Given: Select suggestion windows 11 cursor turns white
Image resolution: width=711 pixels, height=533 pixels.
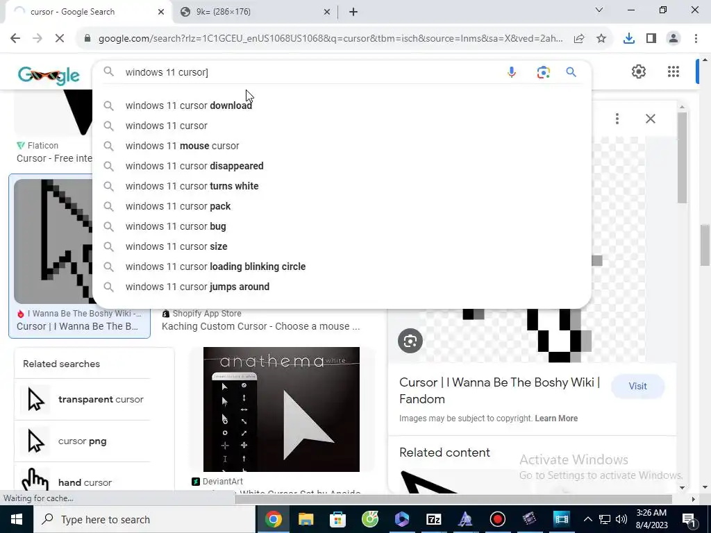Looking at the screenshot, I should pyautogui.click(x=342, y=186).
